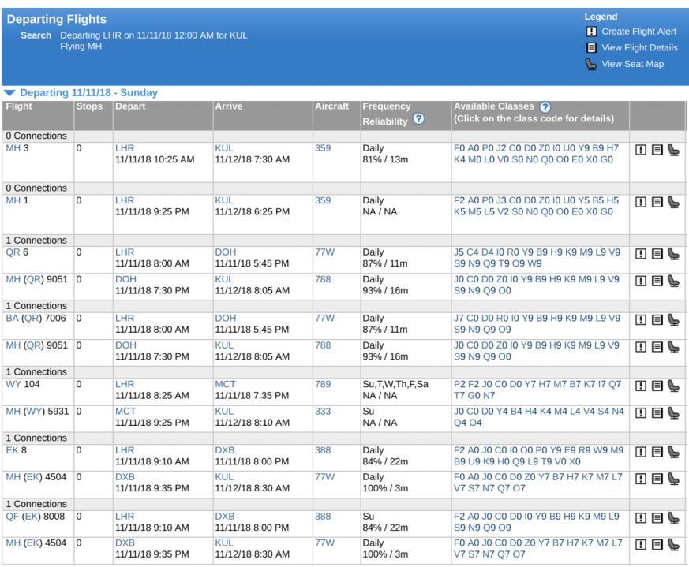Open seat map for QF (EK) 8008
Screen dimensions: 689x567
673,518
